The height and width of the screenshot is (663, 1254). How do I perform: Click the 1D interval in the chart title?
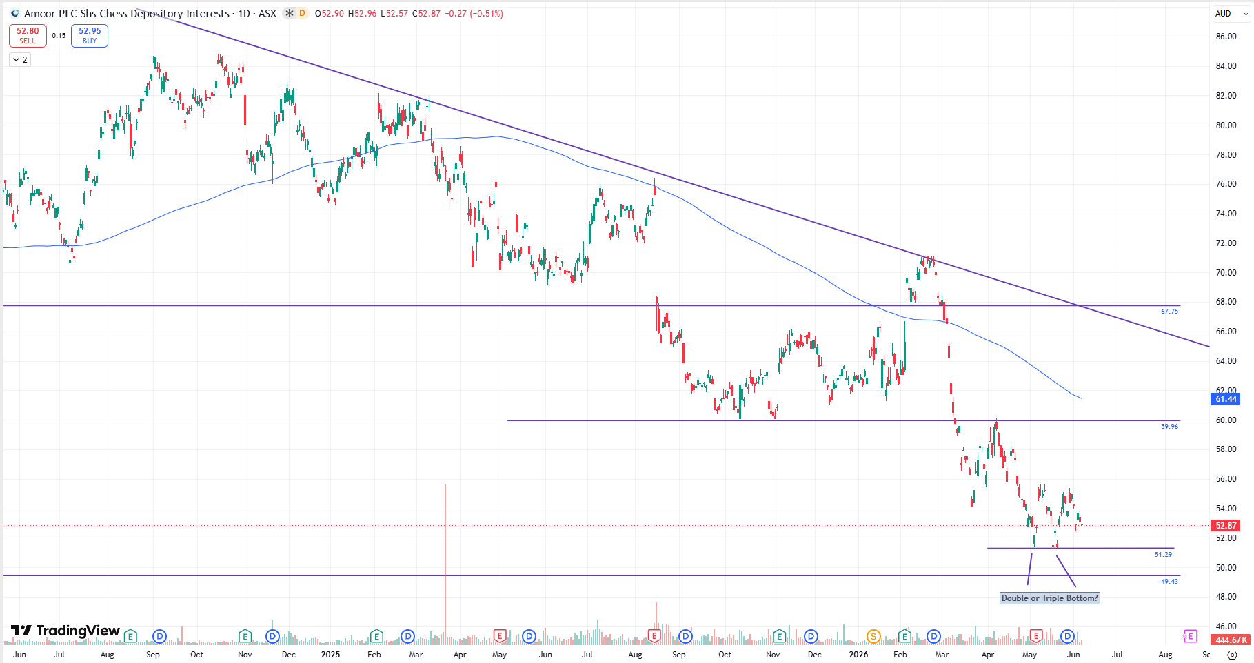[244, 13]
